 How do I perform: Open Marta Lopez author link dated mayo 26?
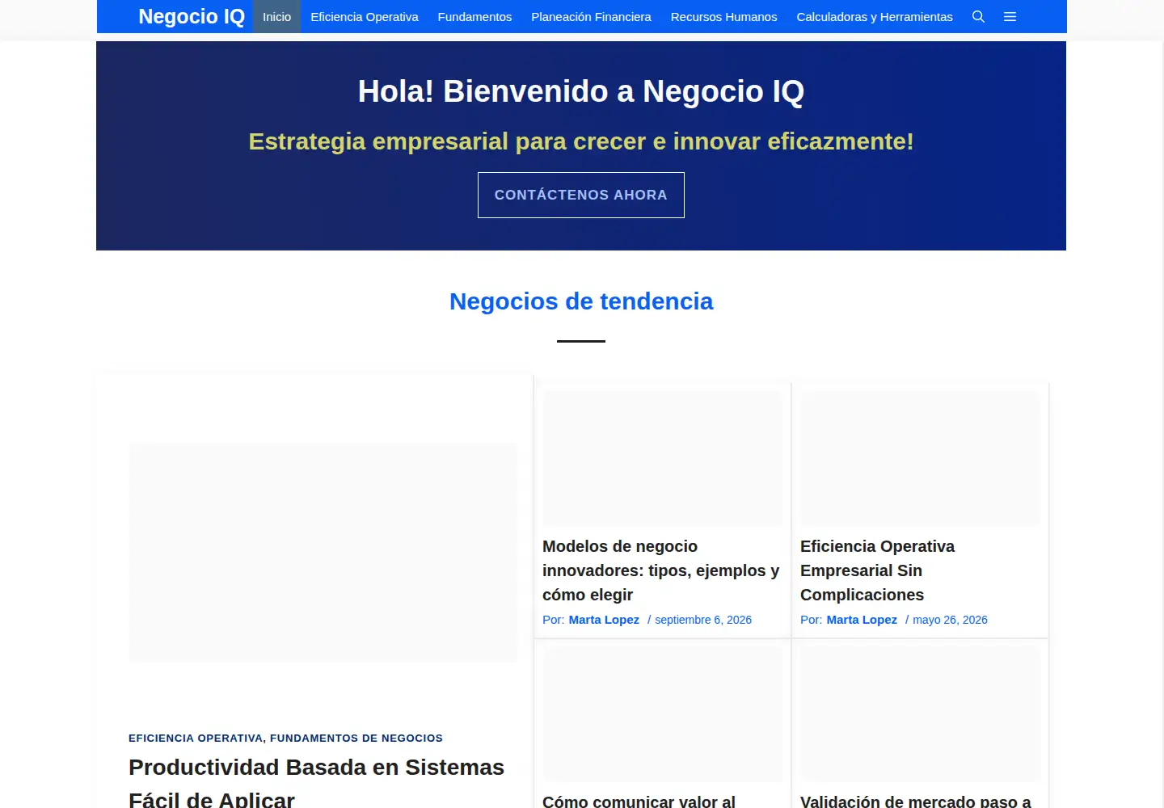click(862, 620)
